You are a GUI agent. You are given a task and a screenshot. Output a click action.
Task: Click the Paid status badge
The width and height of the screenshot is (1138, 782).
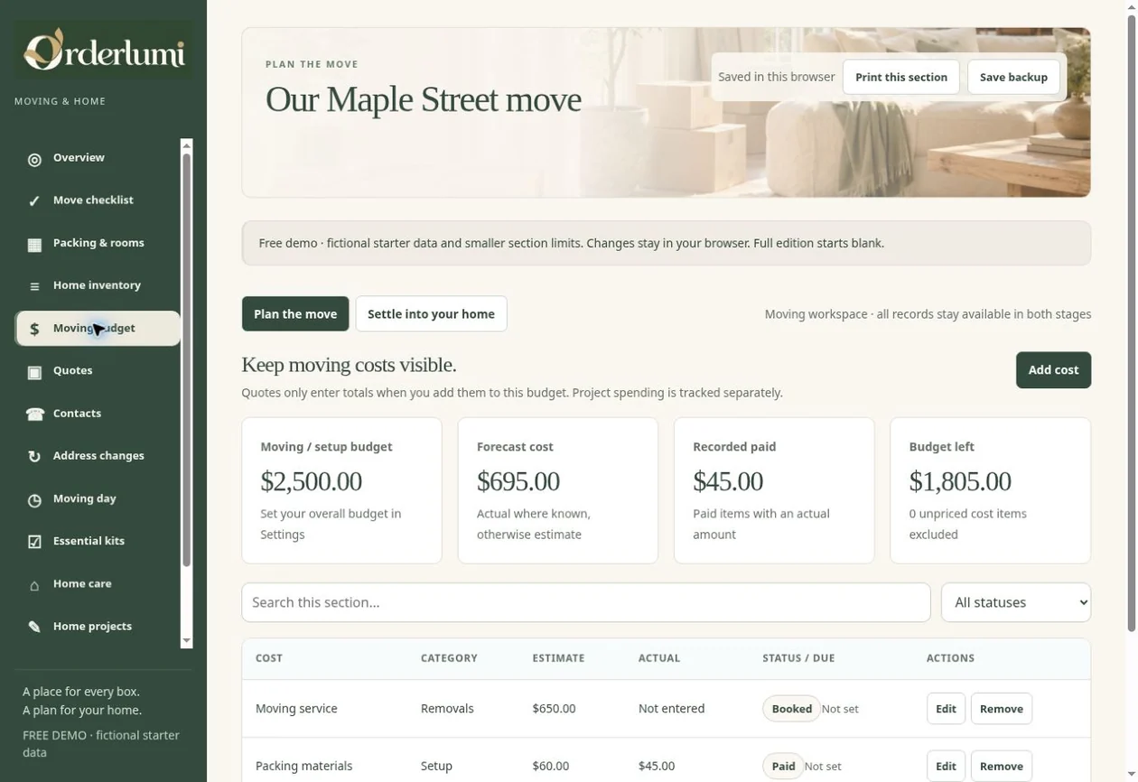783,766
